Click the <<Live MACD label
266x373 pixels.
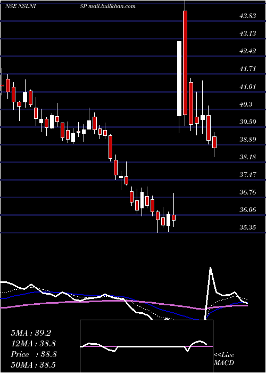[x=224, y=359]
